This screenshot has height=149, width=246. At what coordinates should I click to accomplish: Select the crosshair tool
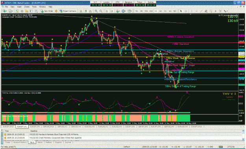[x=186, y=11]
